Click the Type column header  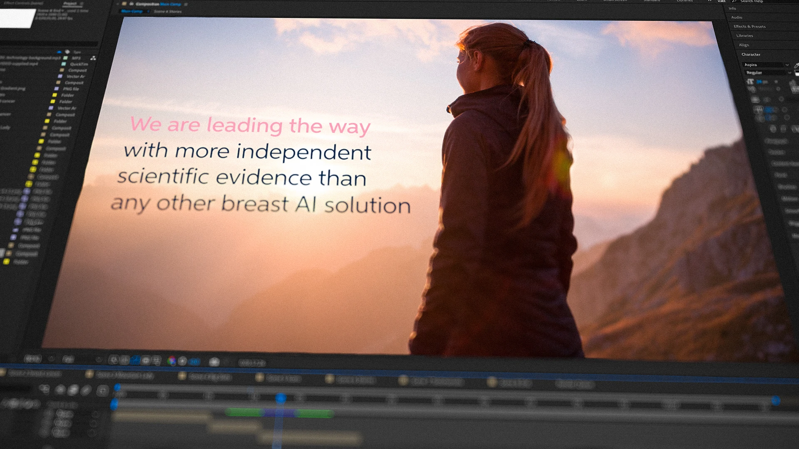tap(77, 52)
